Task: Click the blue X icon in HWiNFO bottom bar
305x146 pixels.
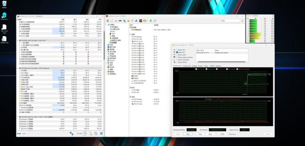Action: pos(101,134)
